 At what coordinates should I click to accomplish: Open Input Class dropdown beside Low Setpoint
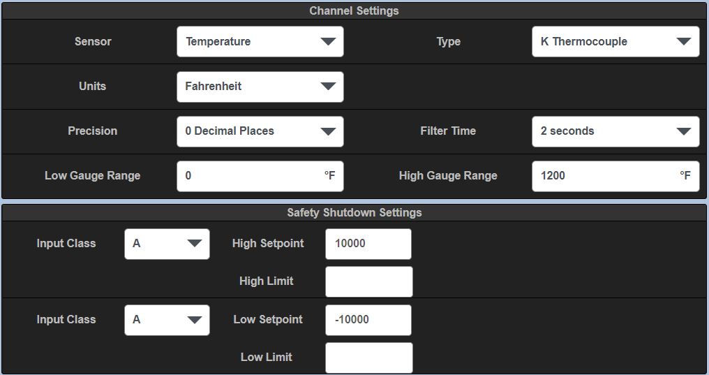point(167,320)
